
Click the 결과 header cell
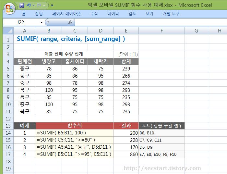pyautogui.click(x=126, y=126)
